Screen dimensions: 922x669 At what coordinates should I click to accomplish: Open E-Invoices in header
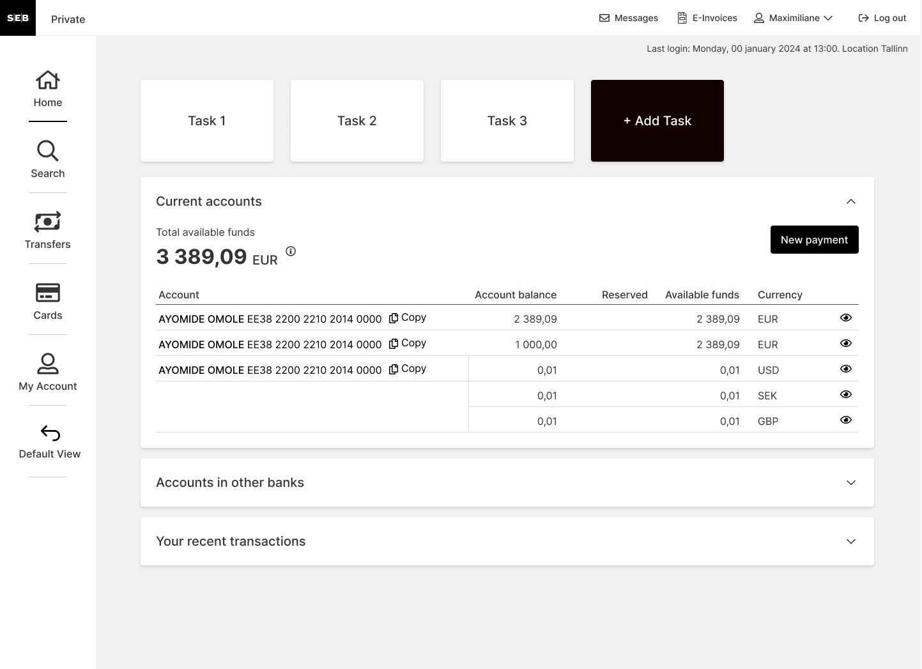[707, 18]
